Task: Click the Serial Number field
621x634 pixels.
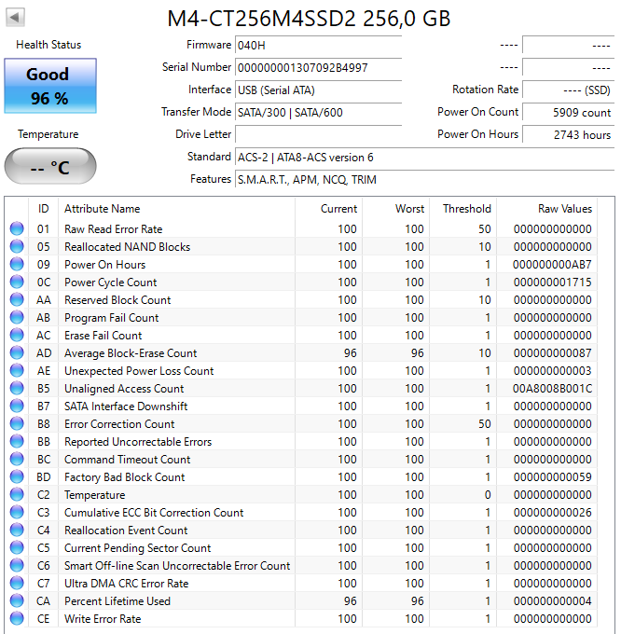Action: 318,67
